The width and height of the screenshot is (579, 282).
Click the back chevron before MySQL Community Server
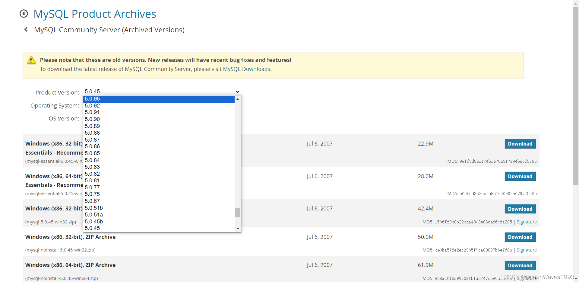[x=26, y=29]
